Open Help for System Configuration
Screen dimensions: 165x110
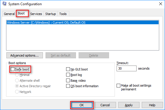point(152,105)
